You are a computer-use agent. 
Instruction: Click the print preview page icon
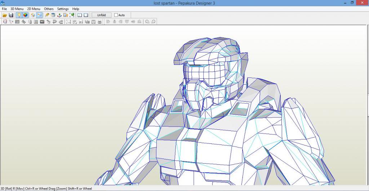(93, 22)
